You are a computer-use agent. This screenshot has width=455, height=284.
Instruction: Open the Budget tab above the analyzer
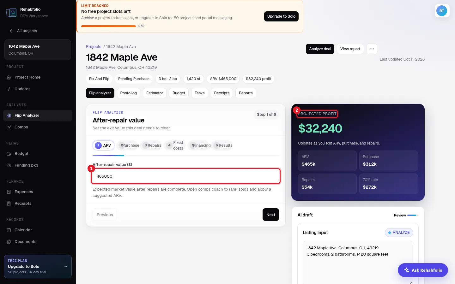179,93
